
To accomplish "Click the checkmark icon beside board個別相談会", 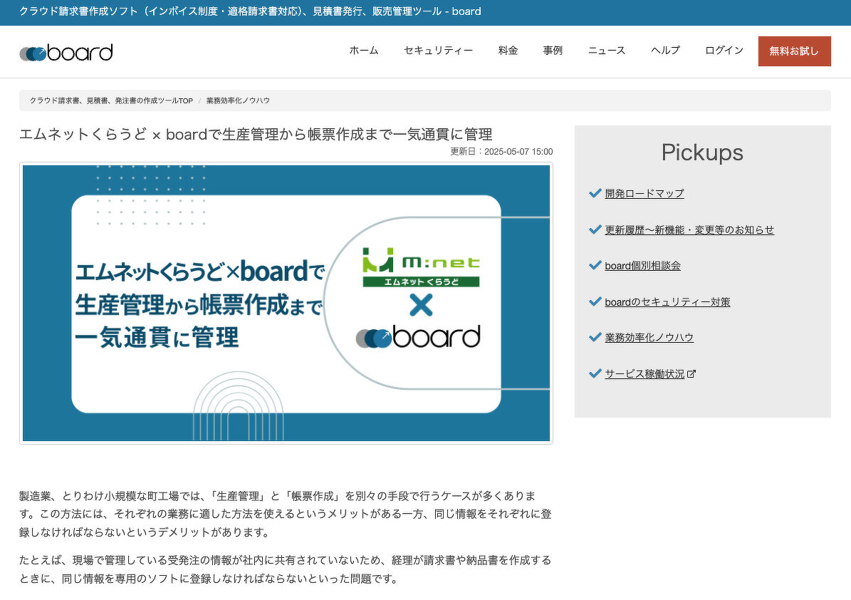I will [595, 265].
